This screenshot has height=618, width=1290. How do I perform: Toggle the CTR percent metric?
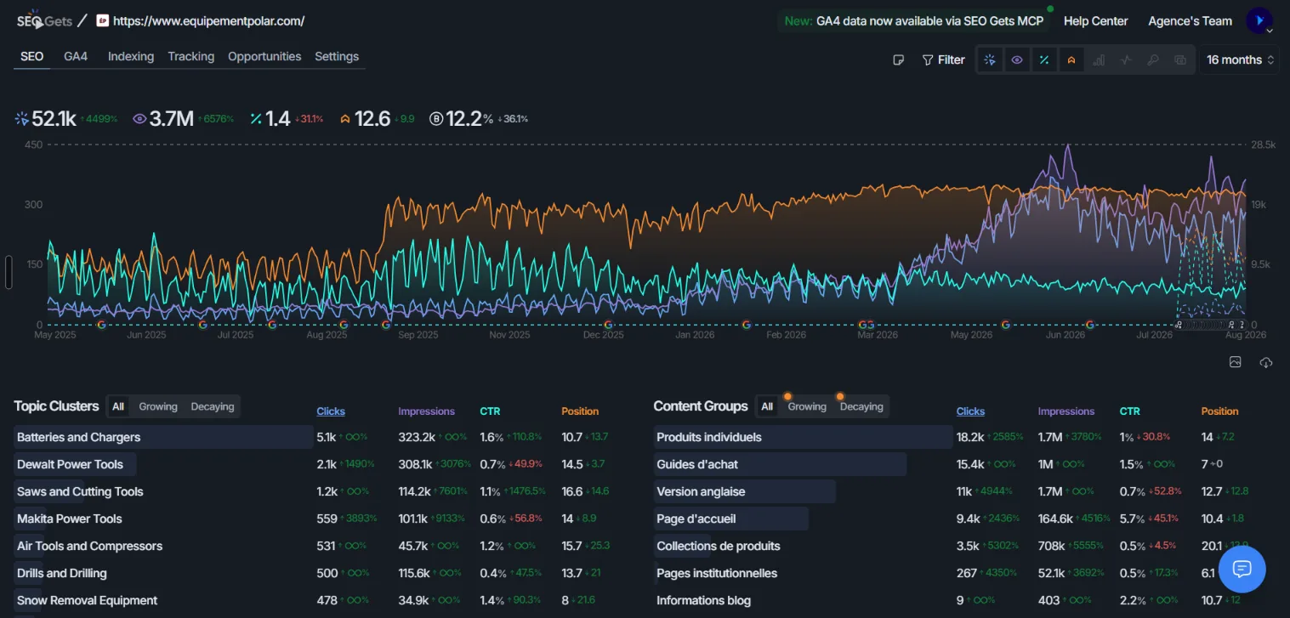click(x=1044, y=60)
